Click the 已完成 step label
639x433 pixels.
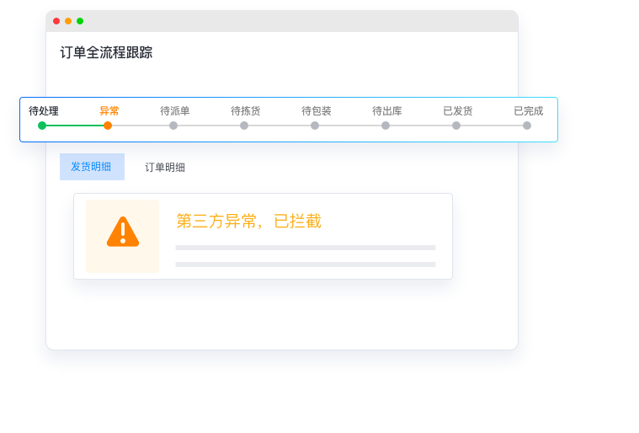(x=529, y=111)
